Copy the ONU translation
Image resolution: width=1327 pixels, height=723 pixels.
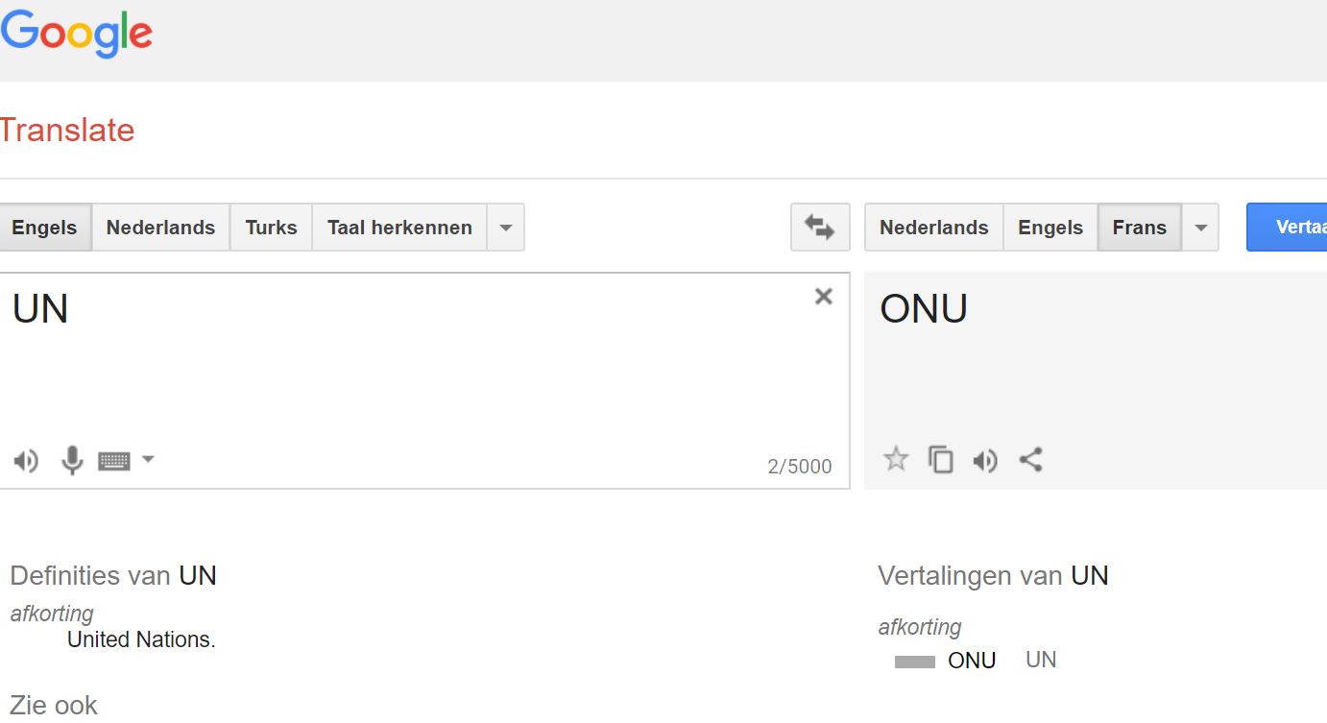941,460
